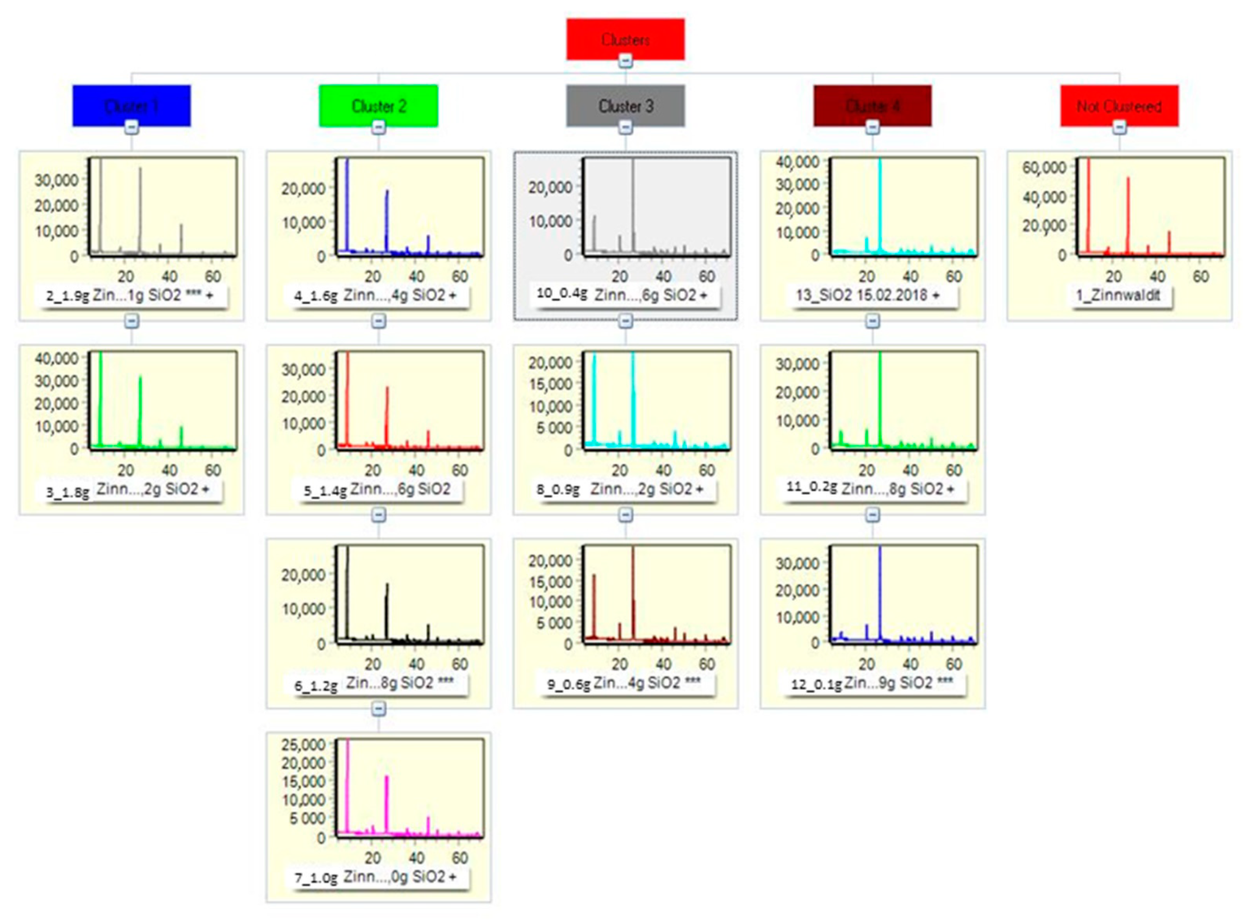This screenshot has height=920, width=1246.
Task: Select the 9_0.6g dark red scan thumbnail
Action: [656, 595]
